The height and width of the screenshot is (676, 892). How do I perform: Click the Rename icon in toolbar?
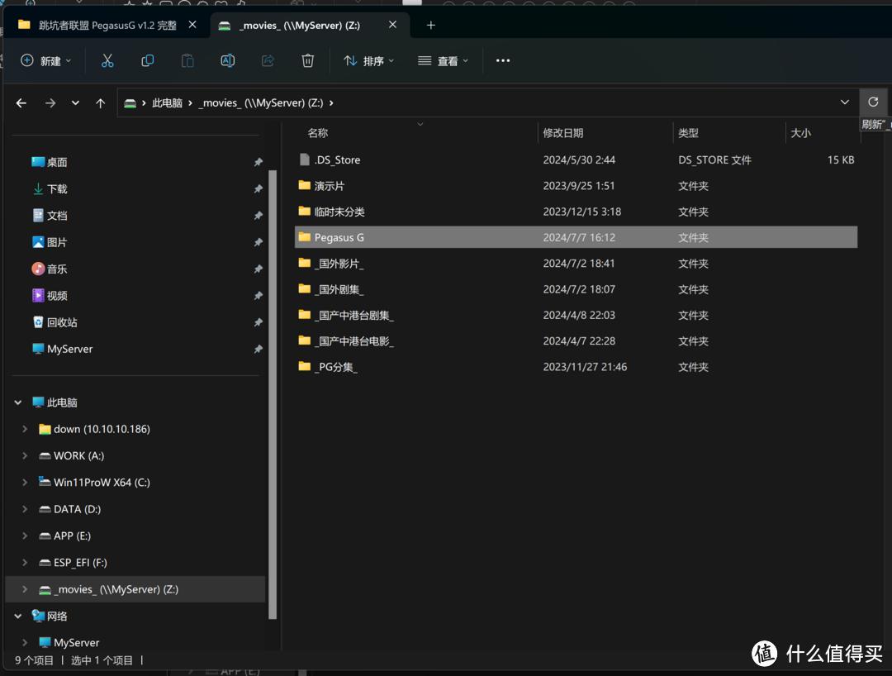pyautogui.click(x=228, y=60)
